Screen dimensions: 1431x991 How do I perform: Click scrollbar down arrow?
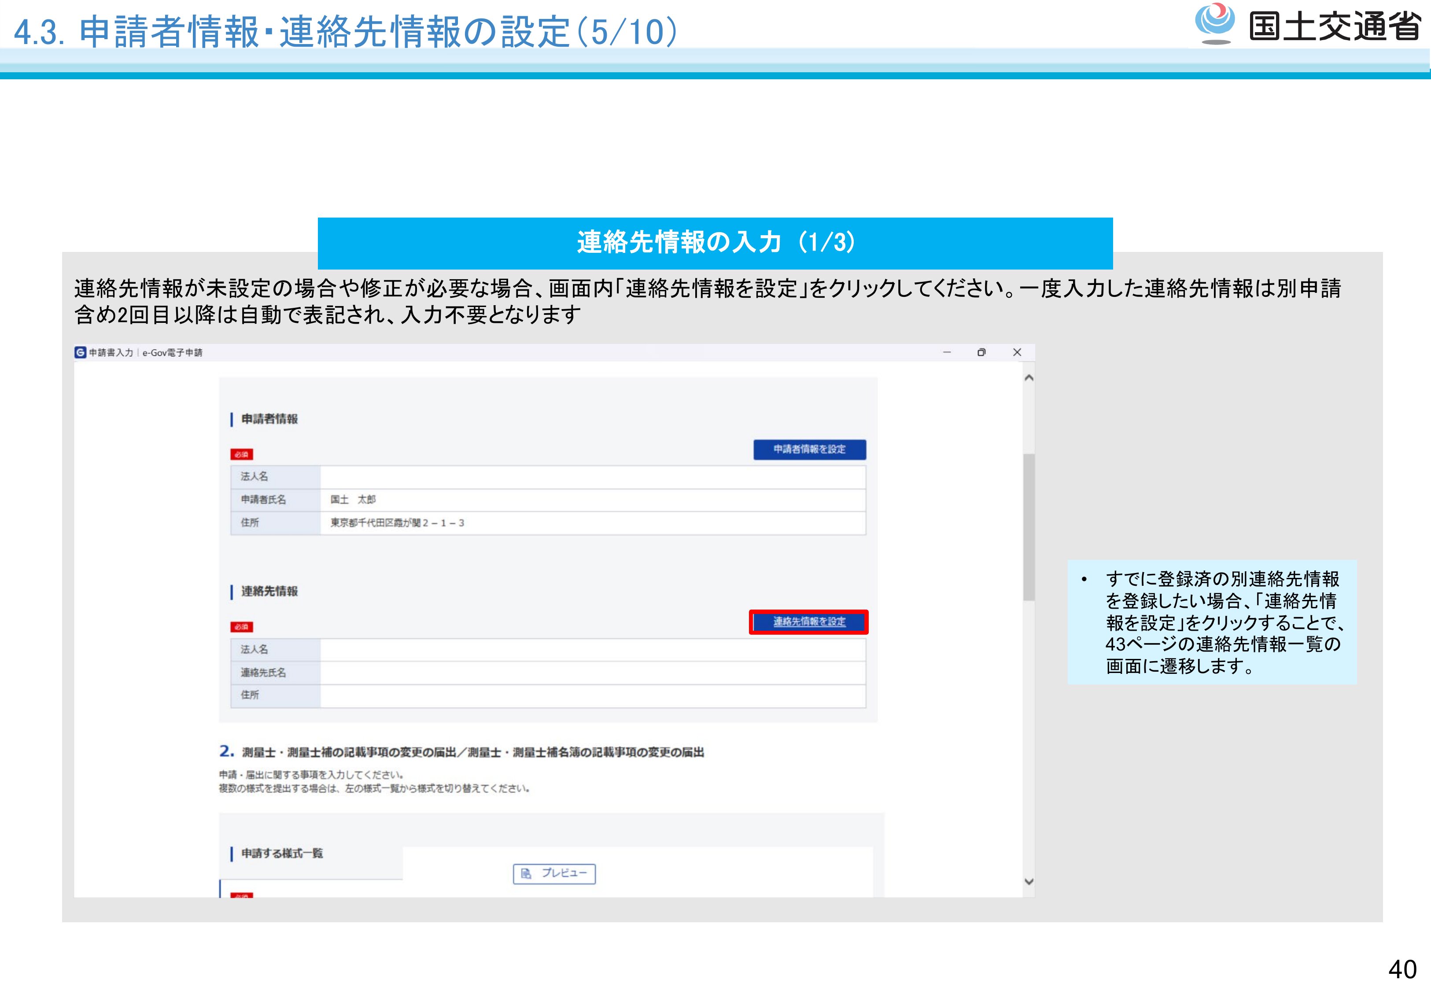(x=1028, y=881)
